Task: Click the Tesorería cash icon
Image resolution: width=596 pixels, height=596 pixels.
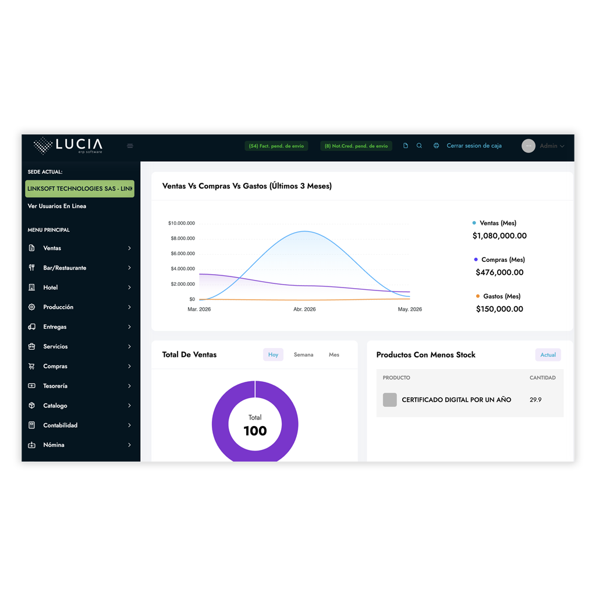Action: [32, 386]
